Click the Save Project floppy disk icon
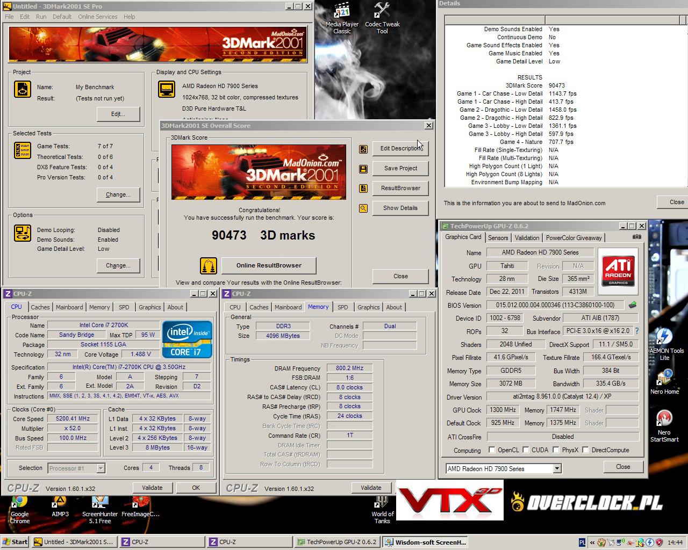Image resolution: width=688 pixels, height=550 pixels. pos(363,169)
